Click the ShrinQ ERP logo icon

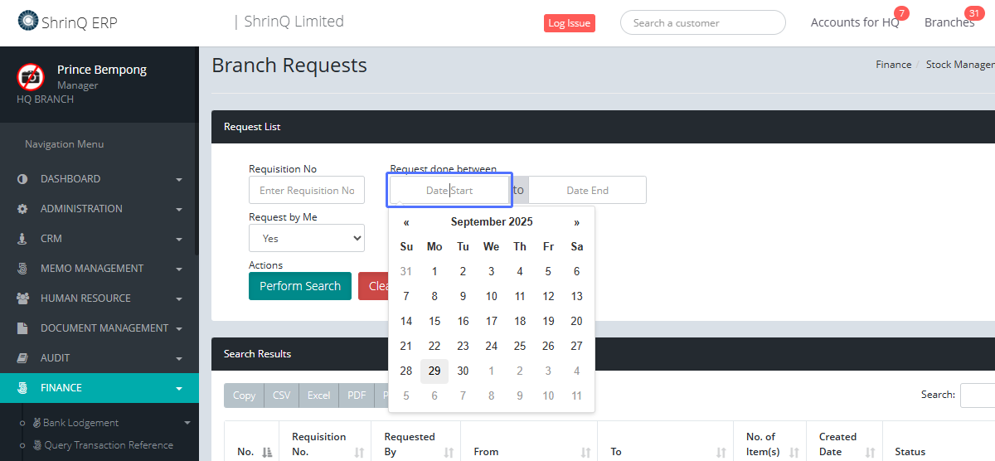28,21
